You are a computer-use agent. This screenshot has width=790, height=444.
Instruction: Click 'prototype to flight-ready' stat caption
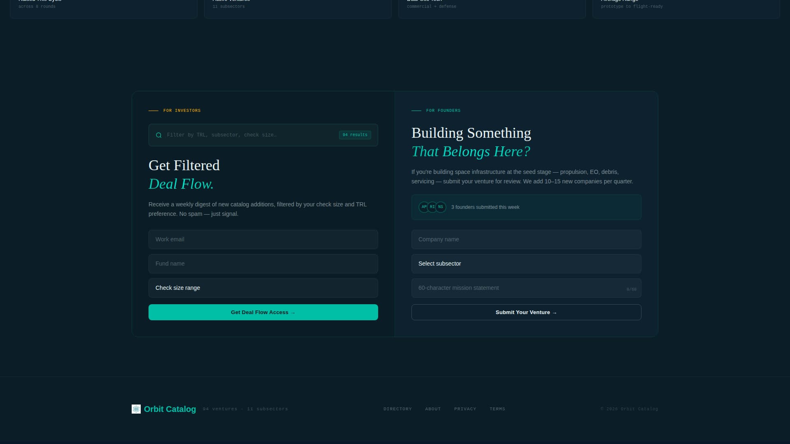[x=632, y=7]
